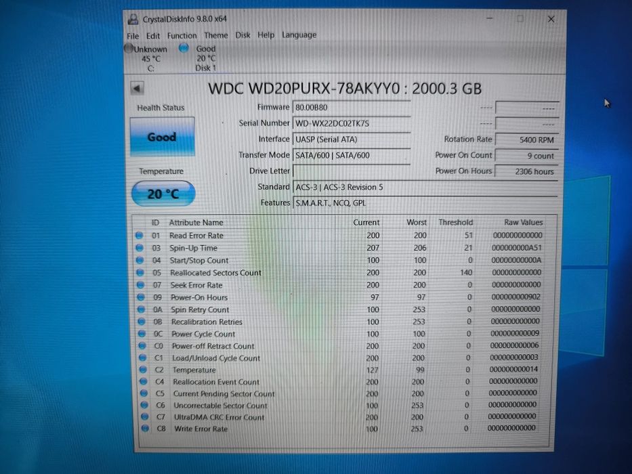The image size is (632, 474).
Task: Click the status dot for Seek Error Rate
Action: 140,285
